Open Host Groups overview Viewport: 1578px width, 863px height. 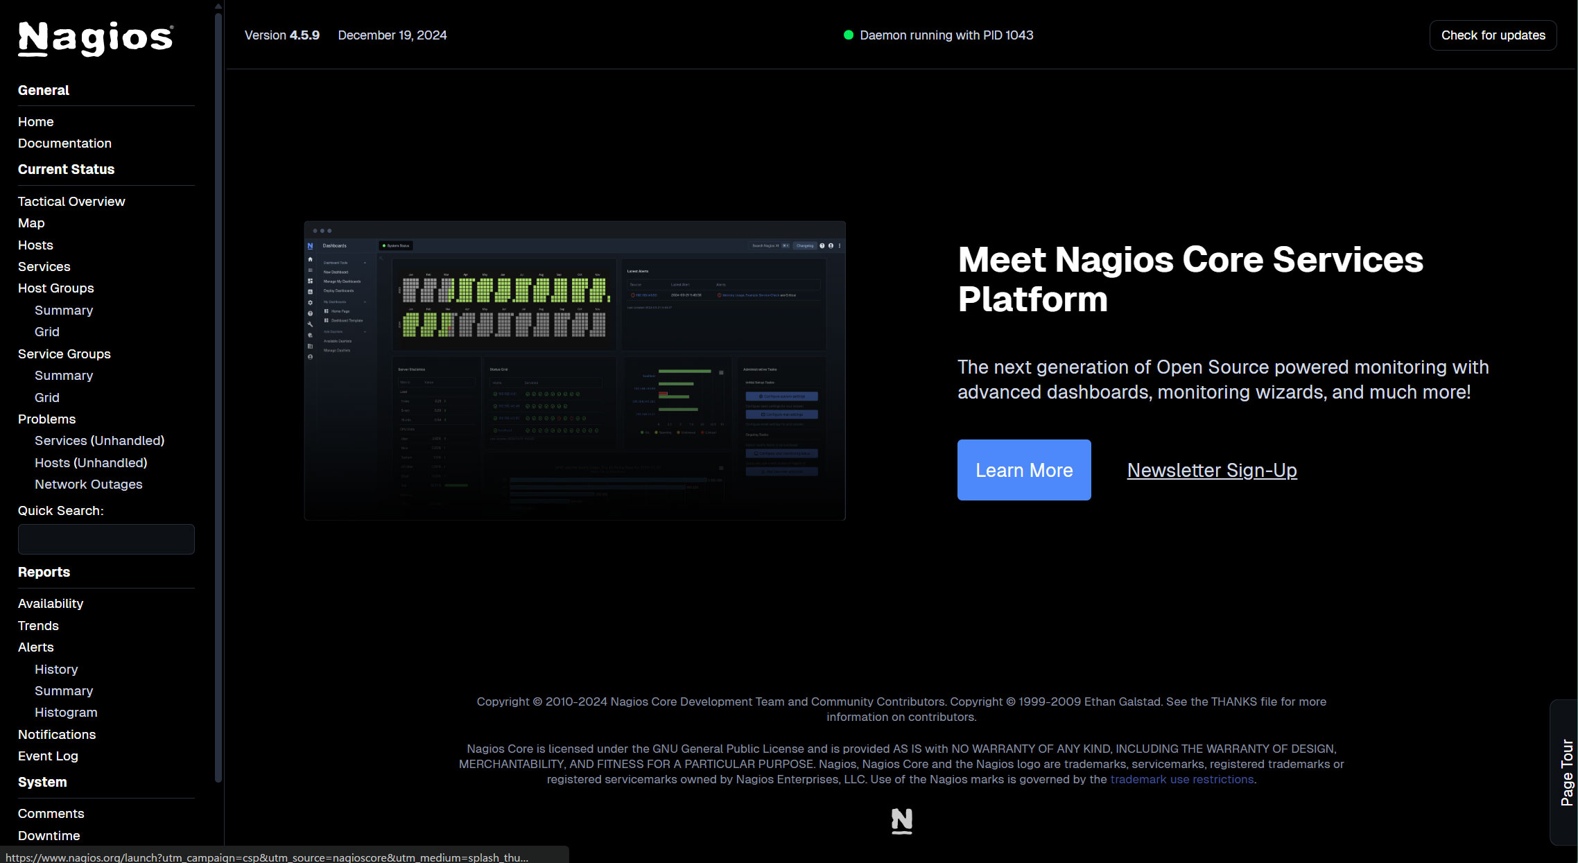56,288
